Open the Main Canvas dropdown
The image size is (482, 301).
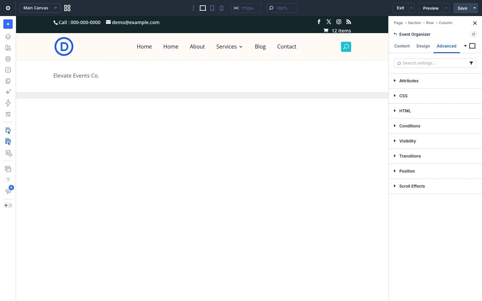(x=40, y=8)
